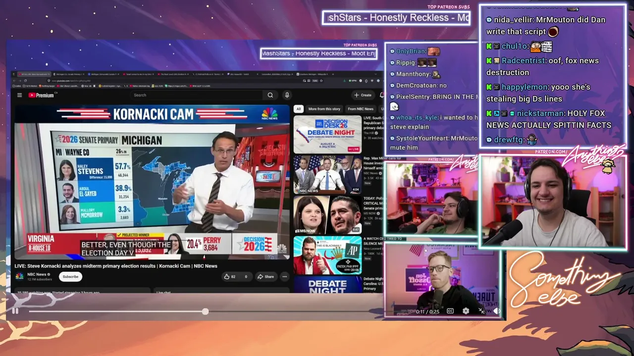Screen dimensions: 634x356
Task: Share the Kornacki Cam video
Action: 265,276
